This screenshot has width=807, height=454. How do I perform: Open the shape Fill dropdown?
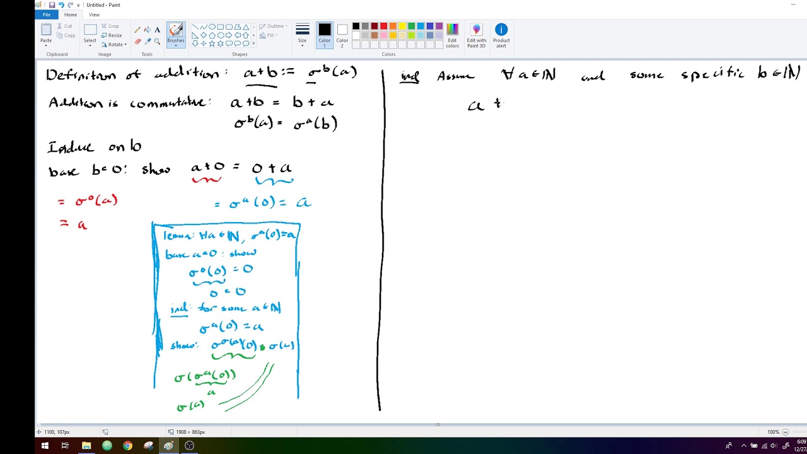click(x=270, y=35)
